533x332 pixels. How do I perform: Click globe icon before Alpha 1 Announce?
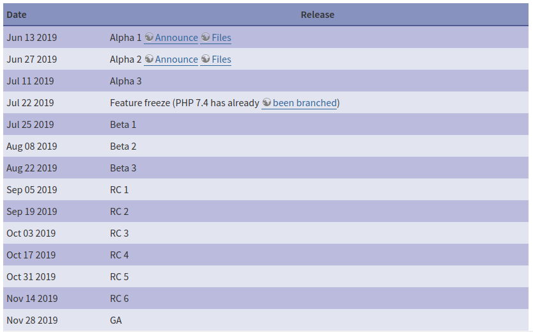tap(149, 38)
